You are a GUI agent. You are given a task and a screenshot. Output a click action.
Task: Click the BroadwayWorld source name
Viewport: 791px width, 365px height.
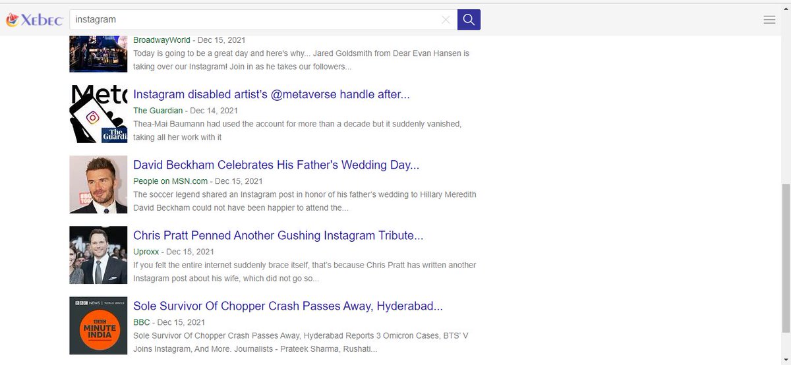[x=161, y=40]
